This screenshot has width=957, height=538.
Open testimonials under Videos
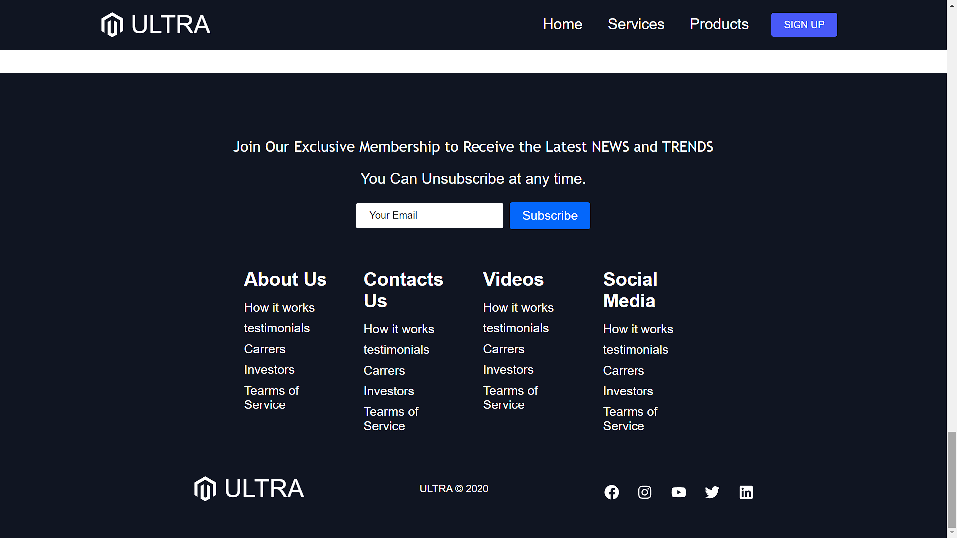click(516, 328)
